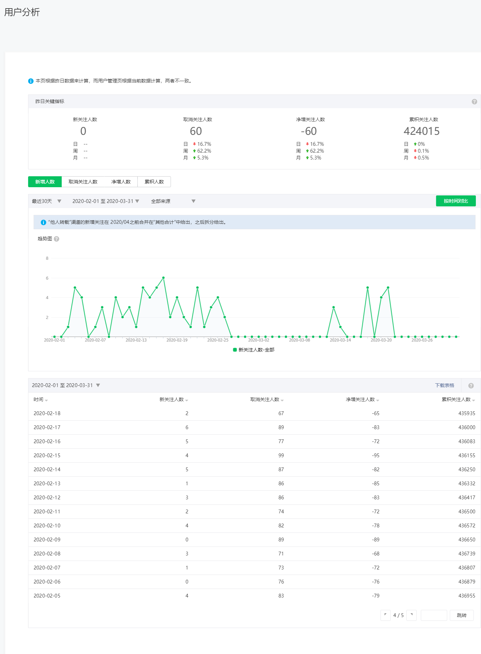Click net change value -95
This screenshot has height=654, width=481.
coord(376,456)
